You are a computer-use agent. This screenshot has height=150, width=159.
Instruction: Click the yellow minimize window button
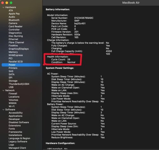coord(7,3)
